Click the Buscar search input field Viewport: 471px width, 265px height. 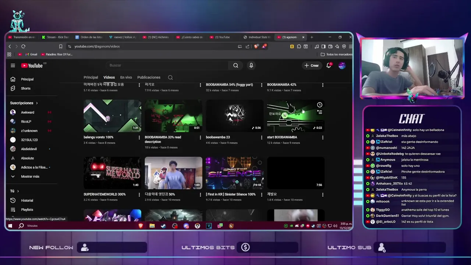(x=167, y=66)
